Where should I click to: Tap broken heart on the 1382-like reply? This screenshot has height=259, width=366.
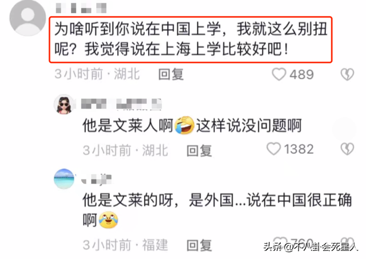click(x=347, y=149)
